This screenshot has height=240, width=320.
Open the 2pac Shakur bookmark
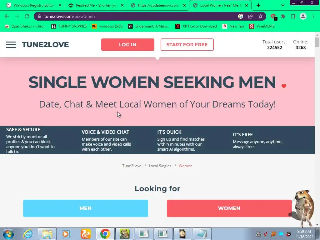(26, 26)
